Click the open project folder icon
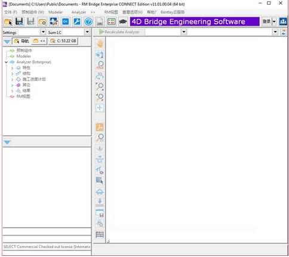This screenshot has height=257, width=289. (8, 21)
